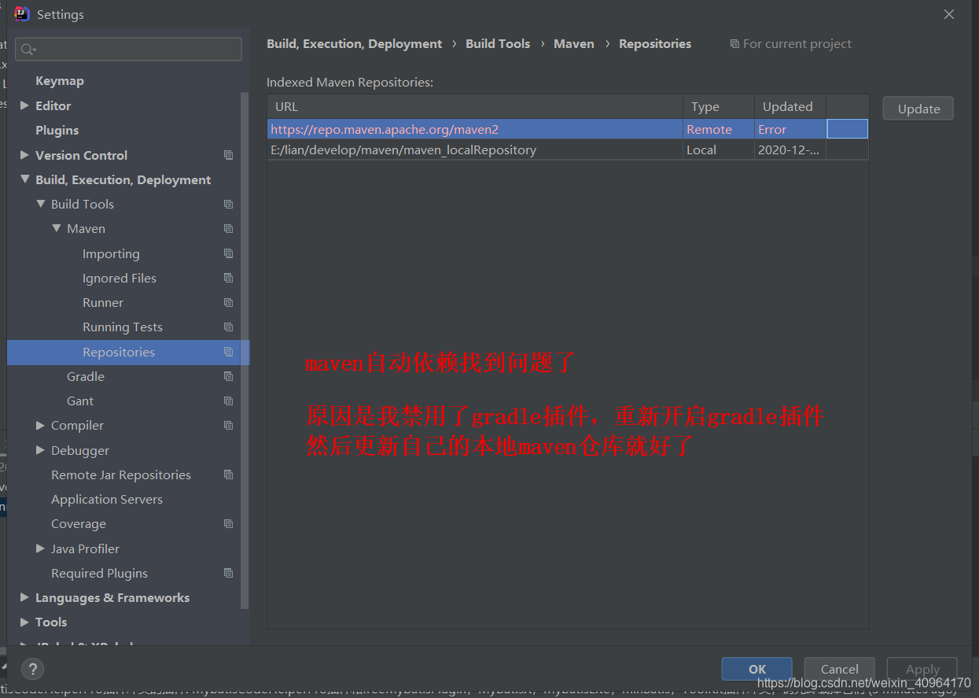Open the Plugins settings page
Viewport: 979px width, 698px height.
tap(57, 131)
